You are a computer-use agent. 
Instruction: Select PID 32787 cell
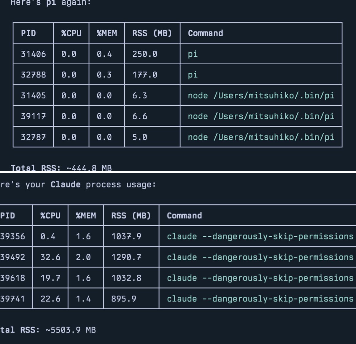pyautogui.click(x=33, y=137)
